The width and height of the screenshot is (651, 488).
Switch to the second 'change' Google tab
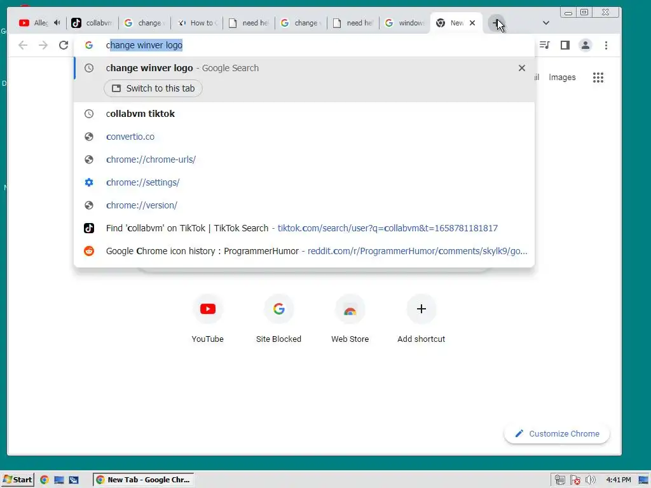click(x=301, y=23)
